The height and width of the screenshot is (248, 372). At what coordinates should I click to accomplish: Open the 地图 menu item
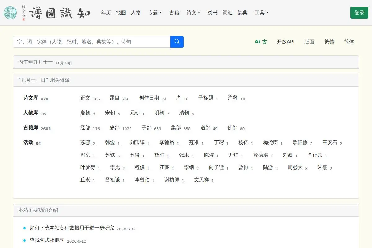pos(121,13)
